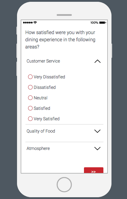
Task: Select the Dissatisfied radio button
Action: (30, 87)
